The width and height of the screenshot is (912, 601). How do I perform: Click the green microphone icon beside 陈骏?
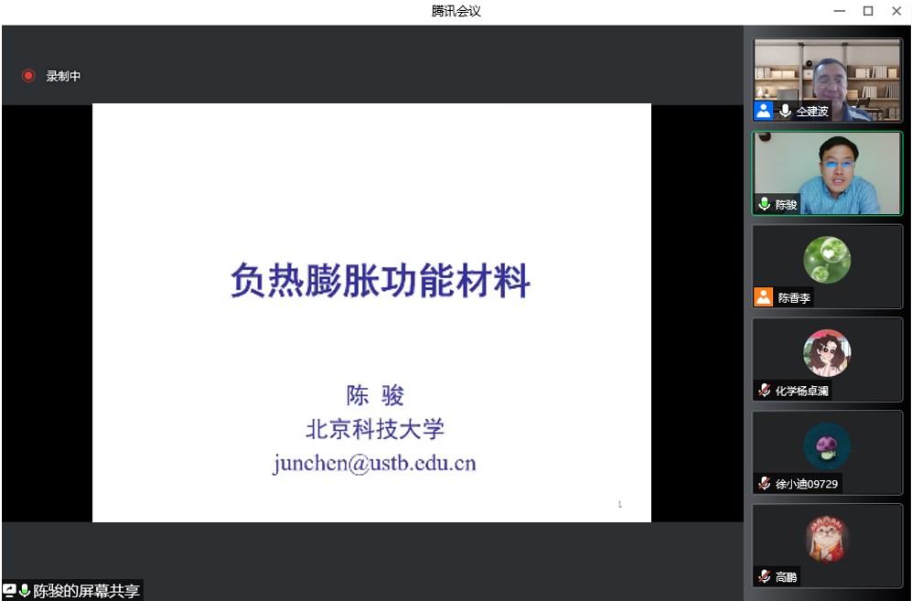[764, 204]
